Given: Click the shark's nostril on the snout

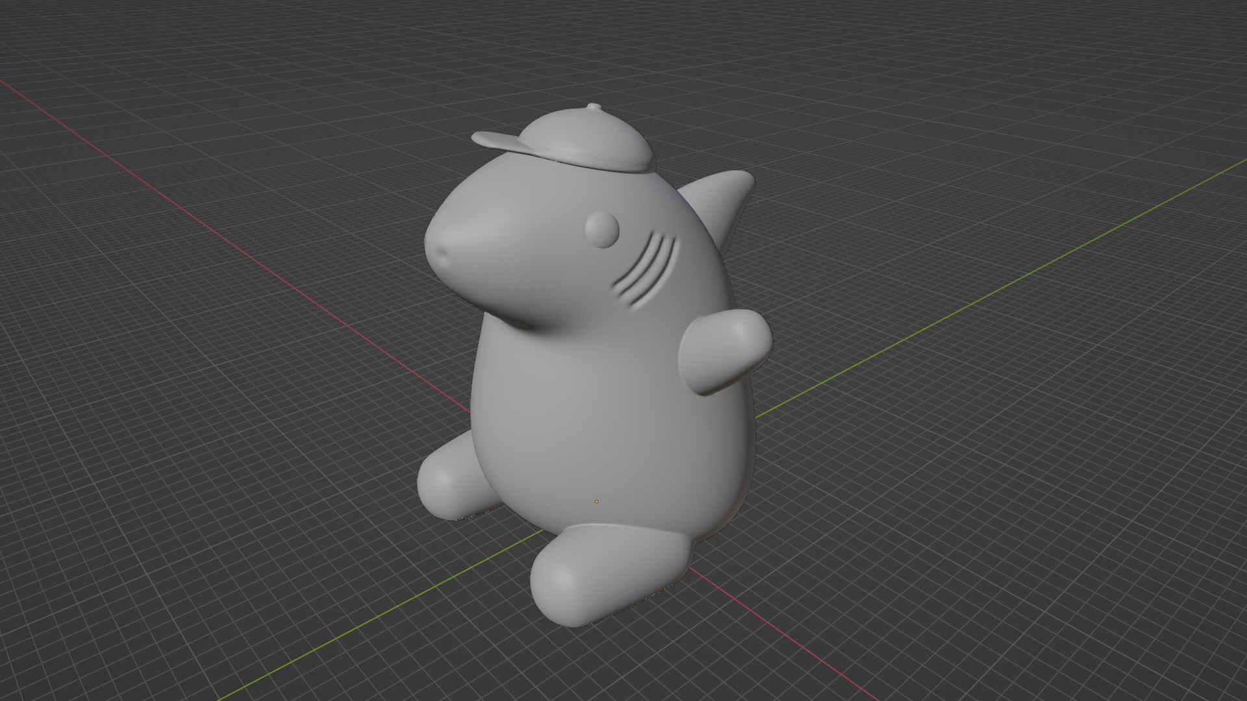Looking at the screenshot, I should (x=444, y=254).
